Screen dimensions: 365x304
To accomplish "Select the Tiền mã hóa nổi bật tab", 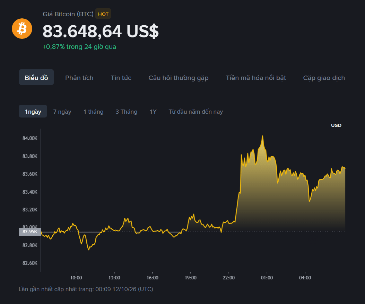I will tap(256, 78).
